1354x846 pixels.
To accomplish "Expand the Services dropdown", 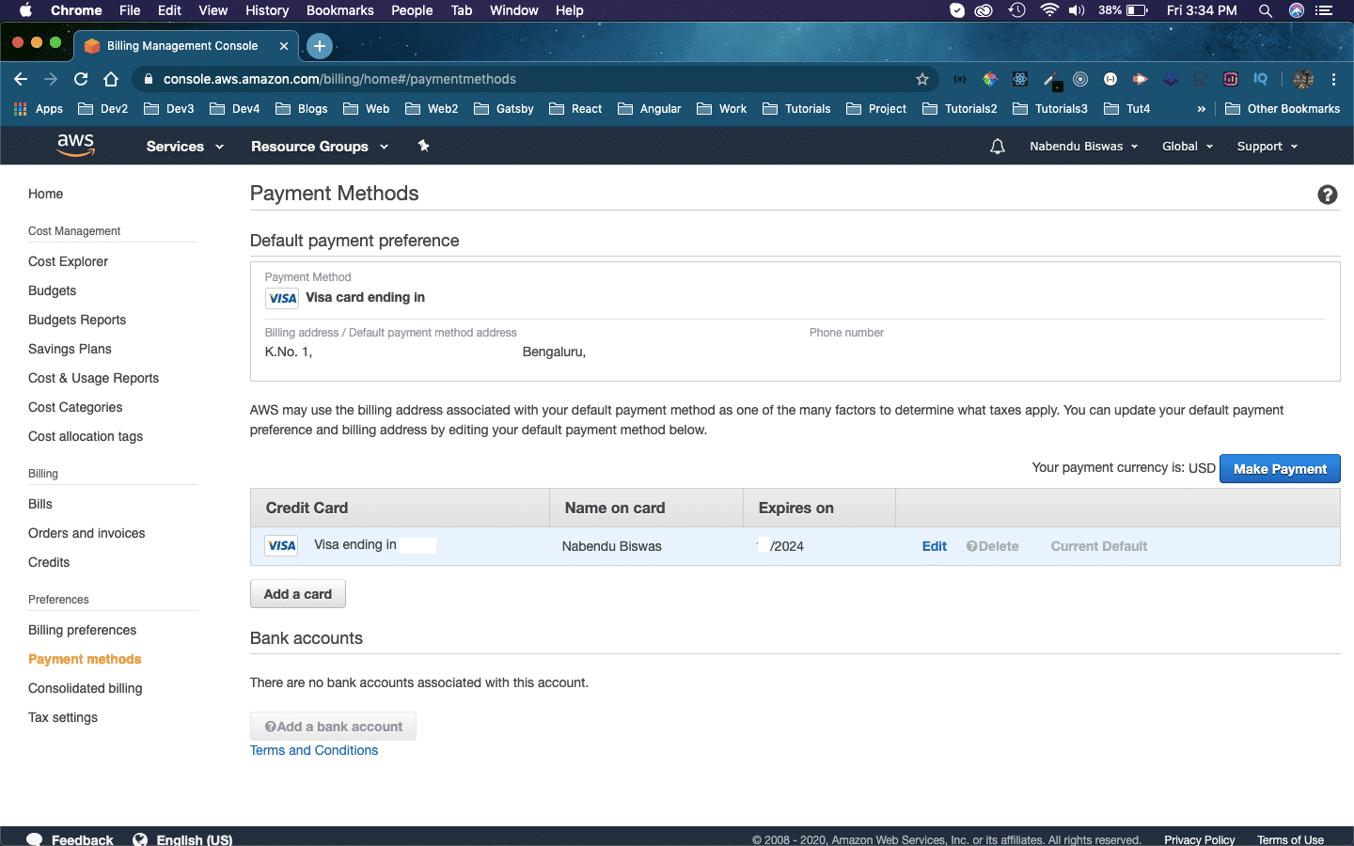I will [x=184, y=147].
